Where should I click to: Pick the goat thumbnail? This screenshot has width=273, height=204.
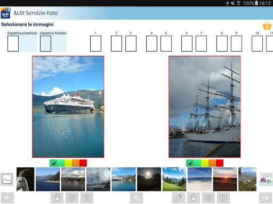[26, 179]
